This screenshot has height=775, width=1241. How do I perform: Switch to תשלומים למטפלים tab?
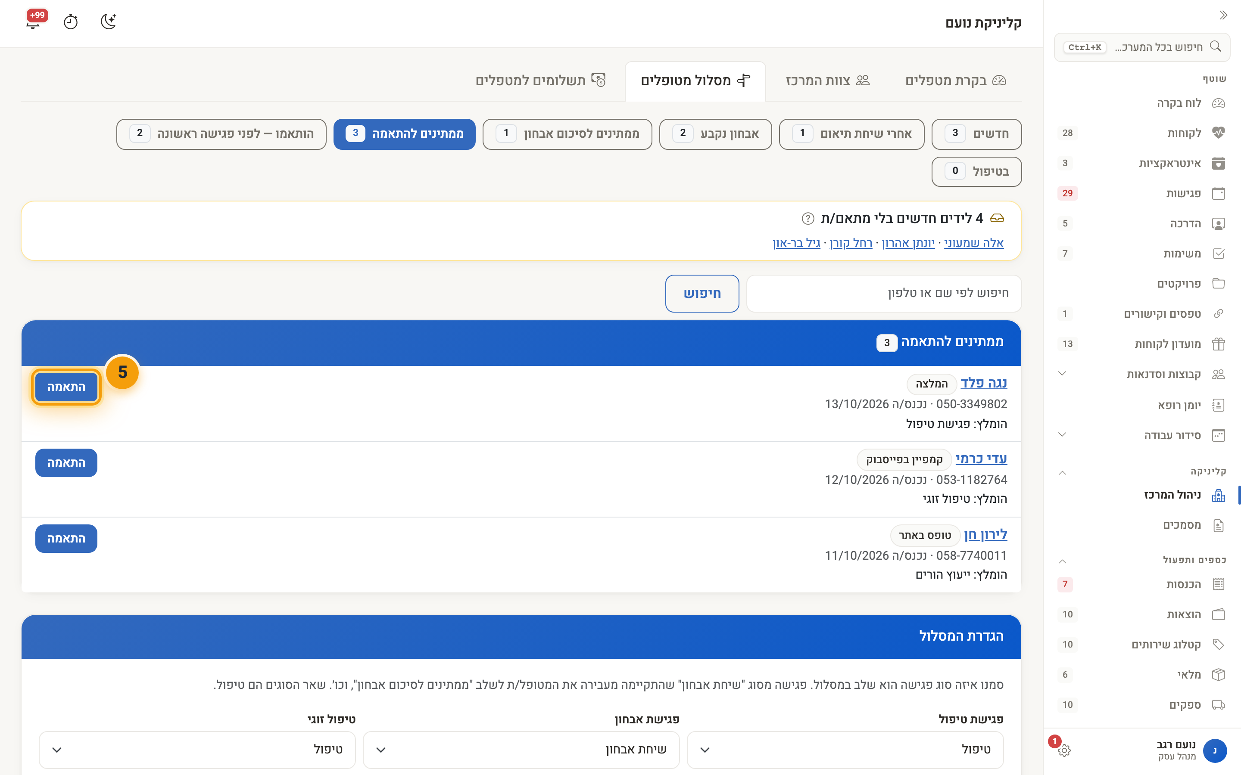click(x=541, y=81)
